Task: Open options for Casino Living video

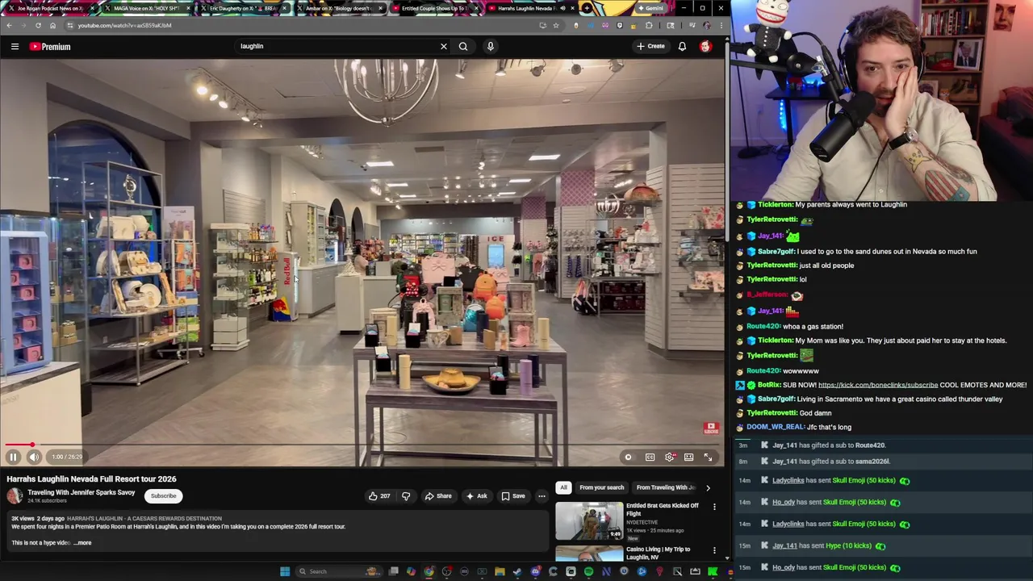Action: click(x=714, y=550)
